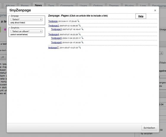This screenshot has width=166, height=137.
Task: Preview Testpage3 via its magnifier icon
Action: click(82, 29)
